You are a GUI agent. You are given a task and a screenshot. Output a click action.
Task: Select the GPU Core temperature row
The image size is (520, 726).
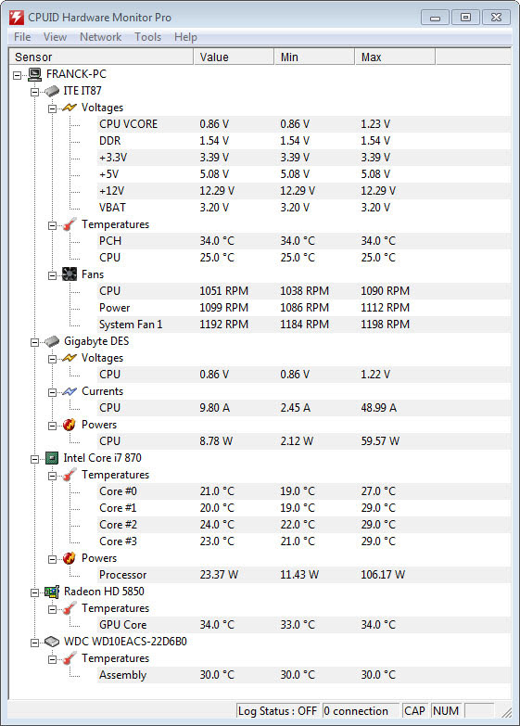(304, 625)
